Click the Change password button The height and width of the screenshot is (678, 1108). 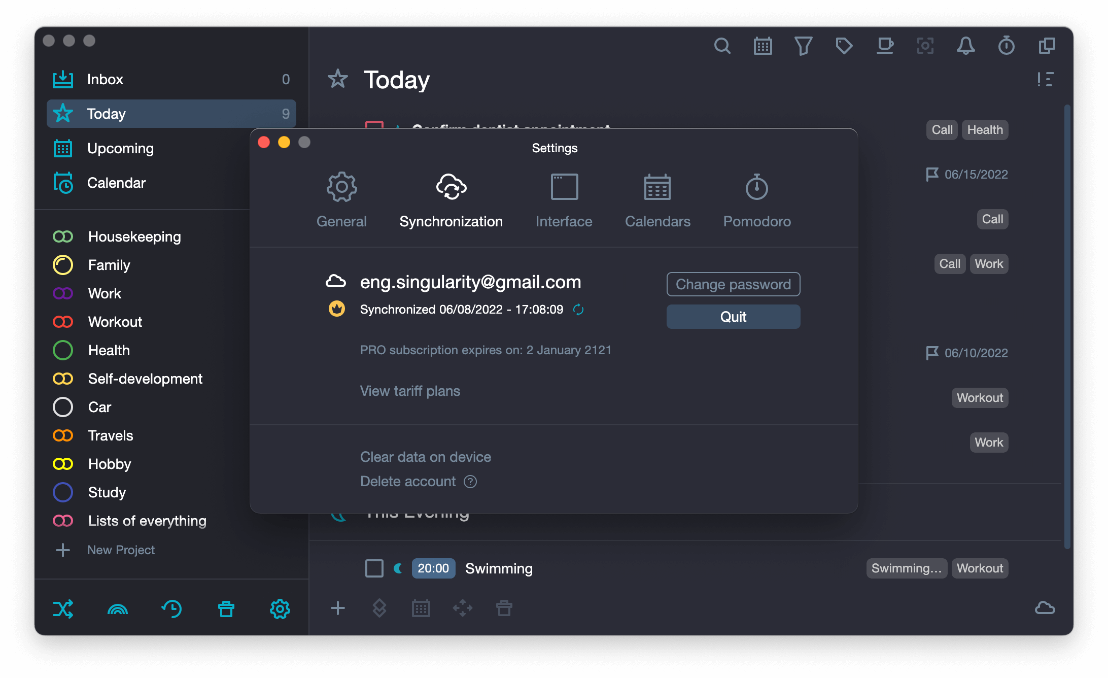click(x=732, y=284)
